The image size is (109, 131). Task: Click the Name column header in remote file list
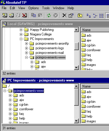click(95, 86)
